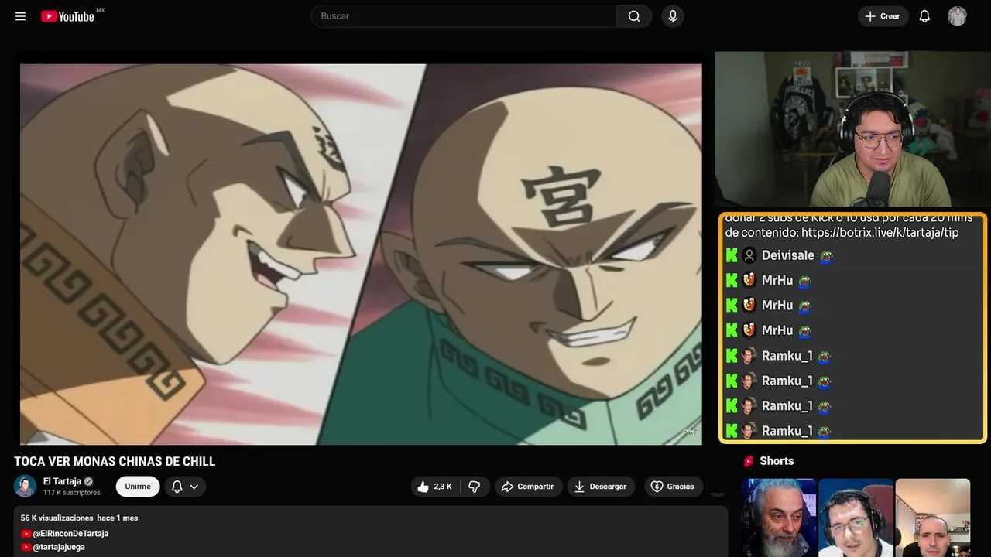Screen dimensions: 991x557
Task: Click the botrix.live tip URL in chat
Action: 880,232
